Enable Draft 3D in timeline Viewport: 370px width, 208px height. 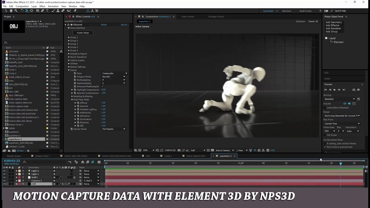click(x=76, y=162)
